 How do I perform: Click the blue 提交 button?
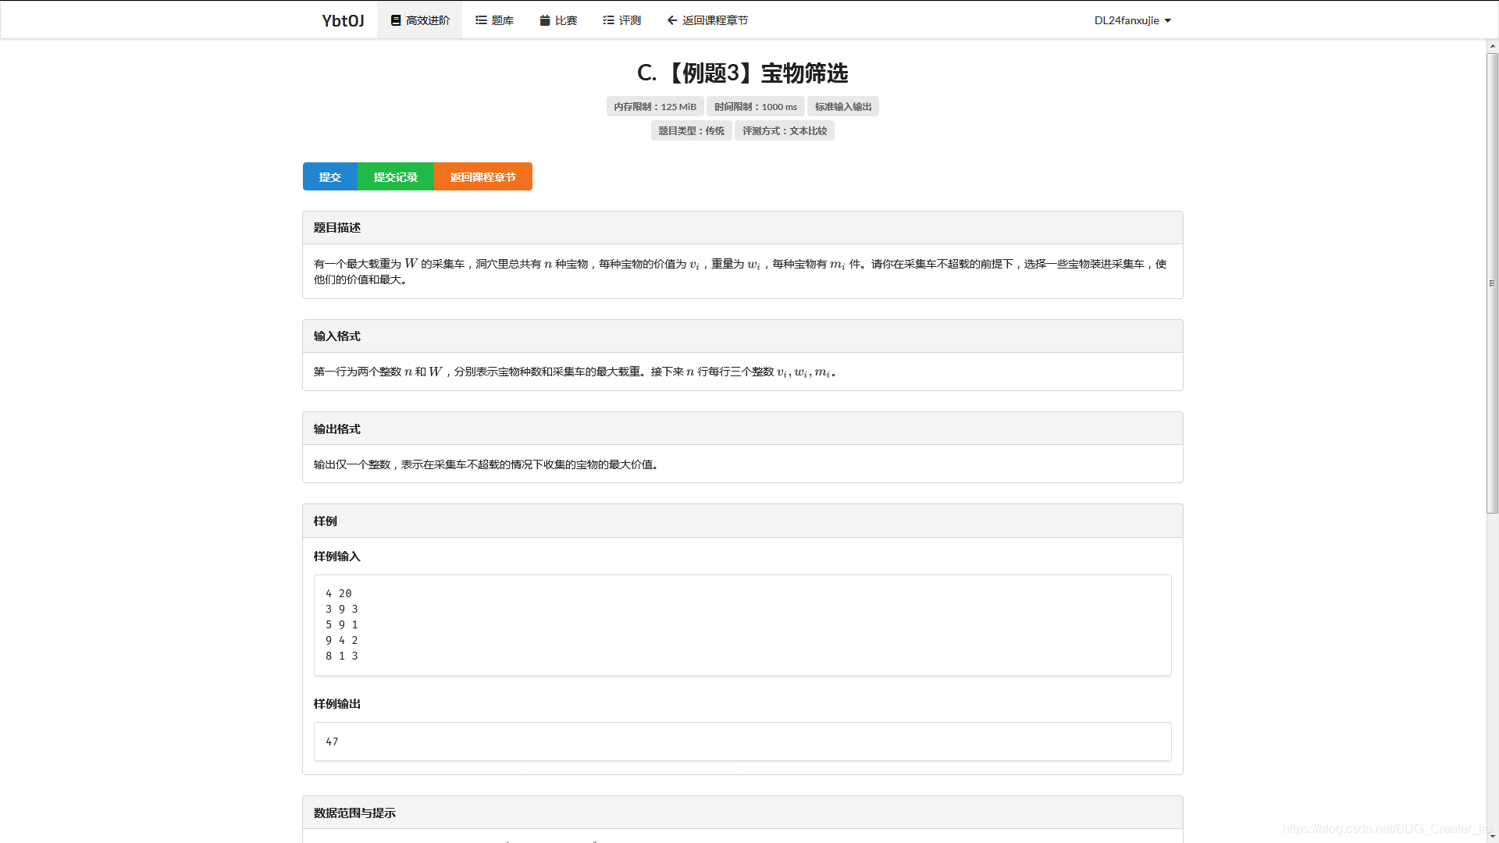click(329, 176)
